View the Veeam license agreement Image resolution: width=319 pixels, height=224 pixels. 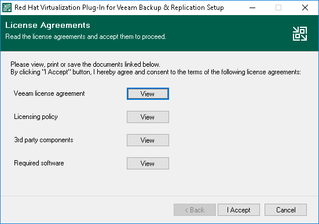148,94
